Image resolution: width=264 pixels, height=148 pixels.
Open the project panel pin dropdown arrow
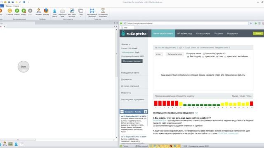tap(114, 23)
